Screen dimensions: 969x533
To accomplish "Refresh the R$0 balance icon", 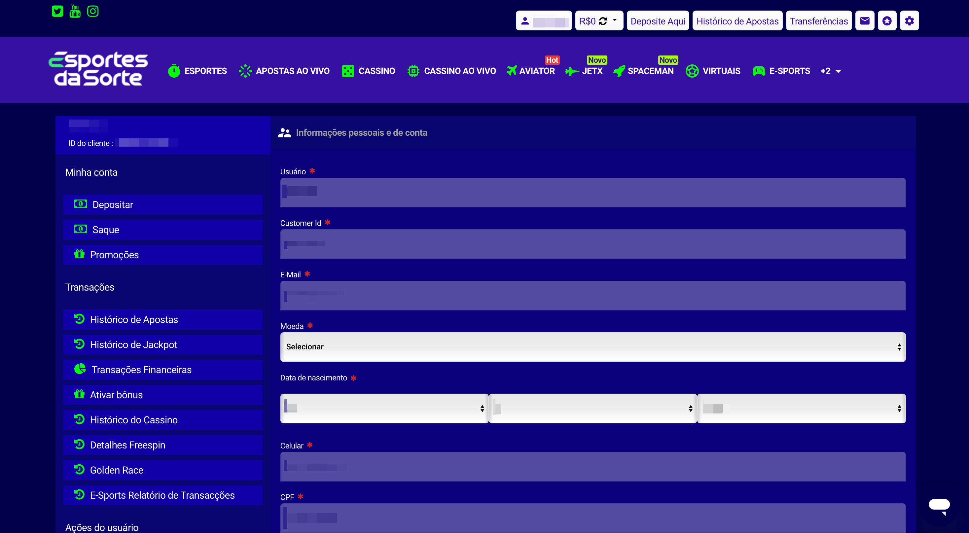I will click(603, 21).
